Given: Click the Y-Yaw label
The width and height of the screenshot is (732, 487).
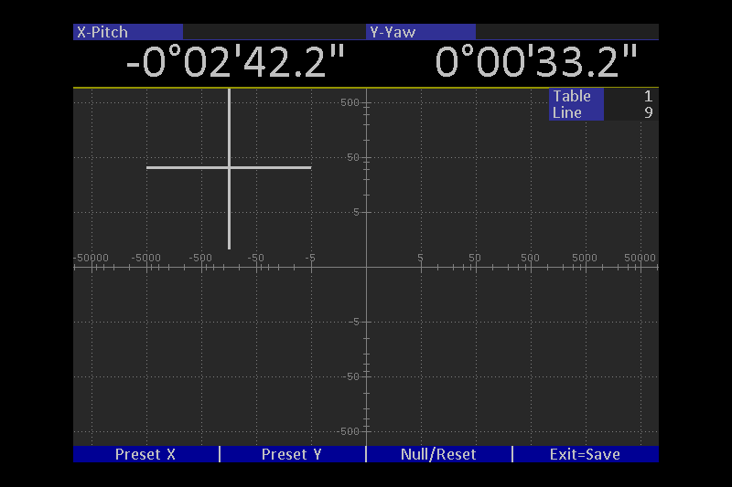Looking at the screenshot, I should (x=393, y=32).
